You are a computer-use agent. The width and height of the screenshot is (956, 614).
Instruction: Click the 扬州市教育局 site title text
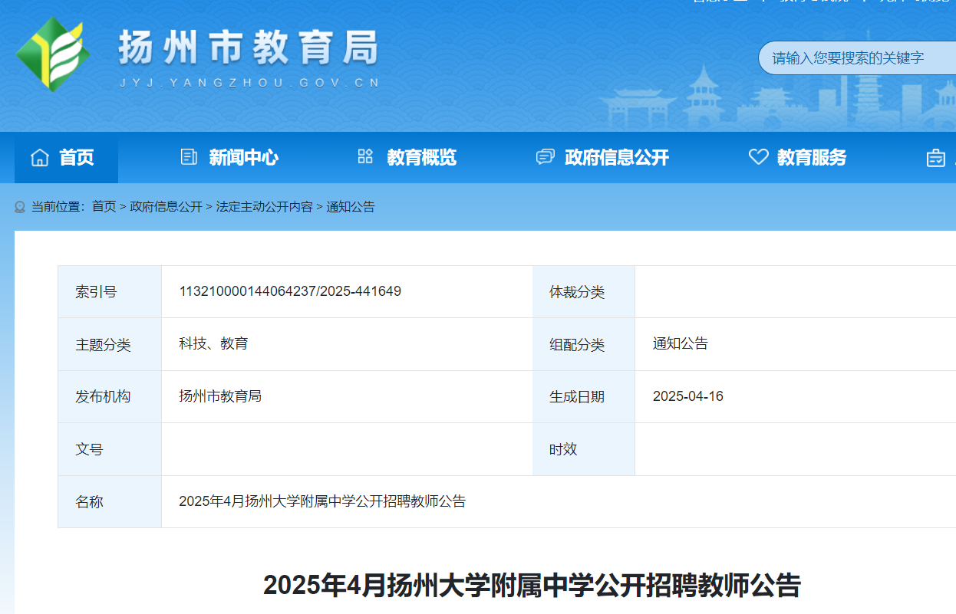[x=249, y=48]
